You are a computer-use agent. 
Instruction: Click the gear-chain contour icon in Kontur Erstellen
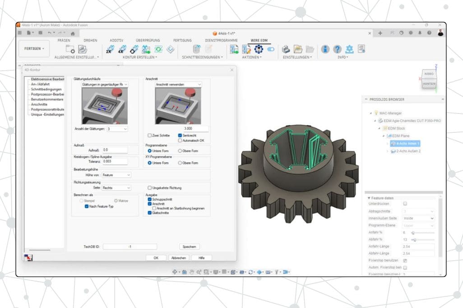134,49
